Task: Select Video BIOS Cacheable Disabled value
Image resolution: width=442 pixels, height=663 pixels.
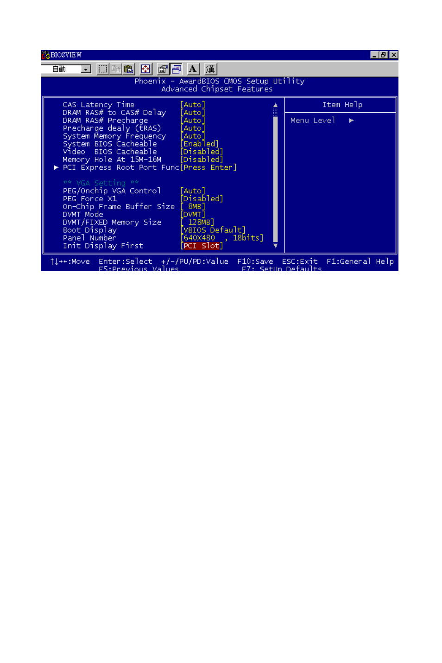Action: [x=202, y=152]
